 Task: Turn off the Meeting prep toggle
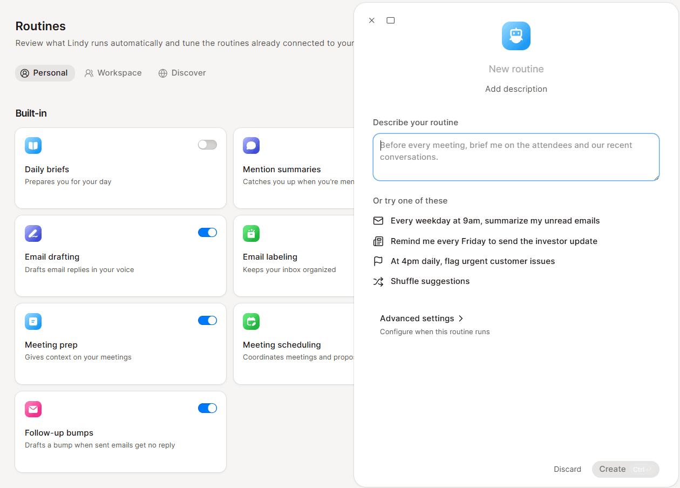click(207, 321)
